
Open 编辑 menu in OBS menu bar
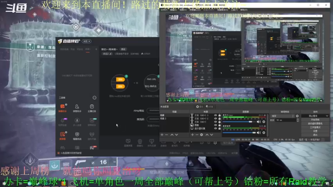(x=173, y=10)
